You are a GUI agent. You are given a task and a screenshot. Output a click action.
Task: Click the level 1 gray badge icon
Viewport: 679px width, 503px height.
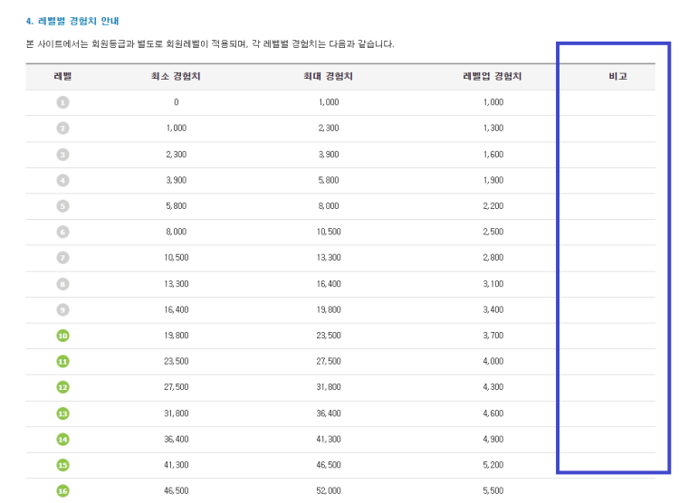[x=62, y=102]
